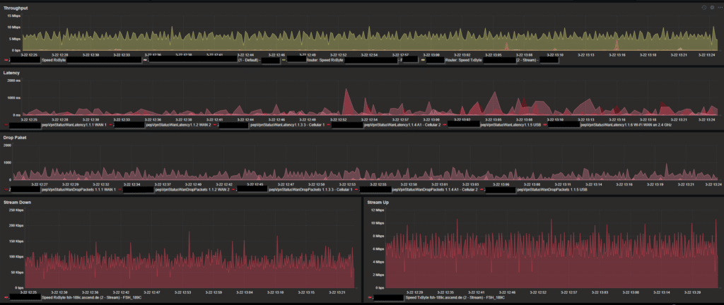Click the '250 Kbps' y-axis label in Stream Down
Image resolution: width=724 pixels, height=305 pixels.
click(x=15, y=210)
